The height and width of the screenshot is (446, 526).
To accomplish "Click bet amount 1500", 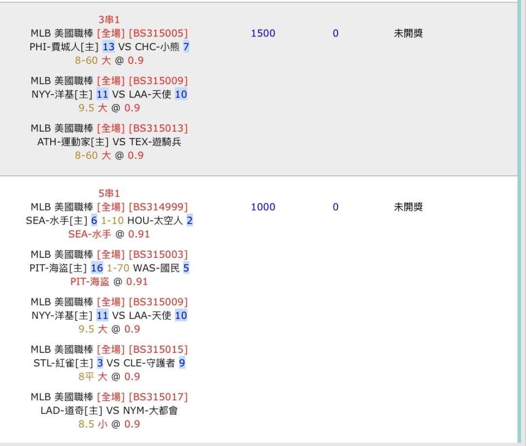I will pos(263,33).
